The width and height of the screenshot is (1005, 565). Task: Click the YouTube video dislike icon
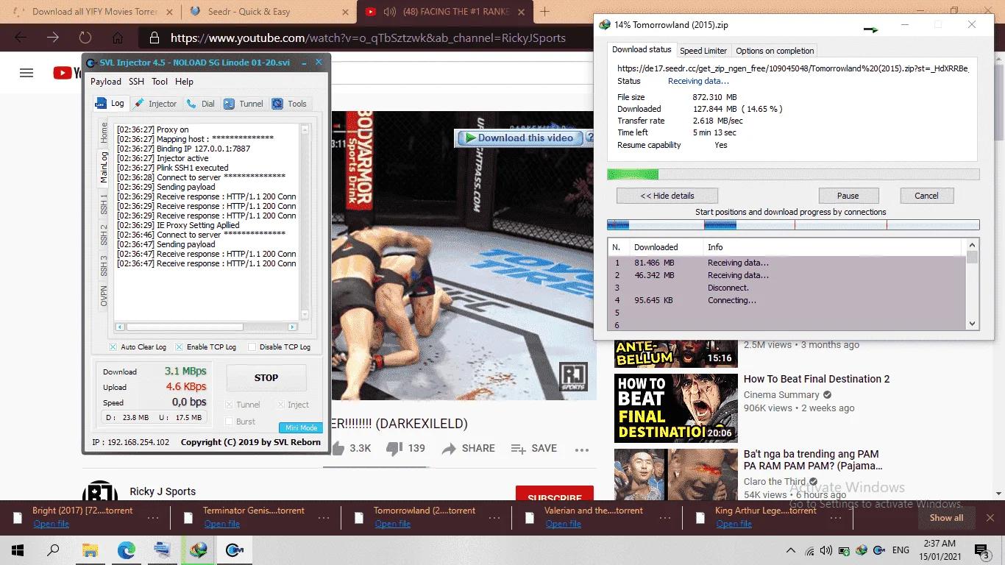tap(394, 448)
